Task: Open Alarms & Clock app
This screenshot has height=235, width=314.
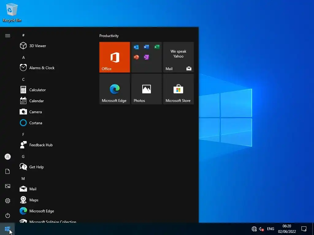Action: (x=56, y=68)
